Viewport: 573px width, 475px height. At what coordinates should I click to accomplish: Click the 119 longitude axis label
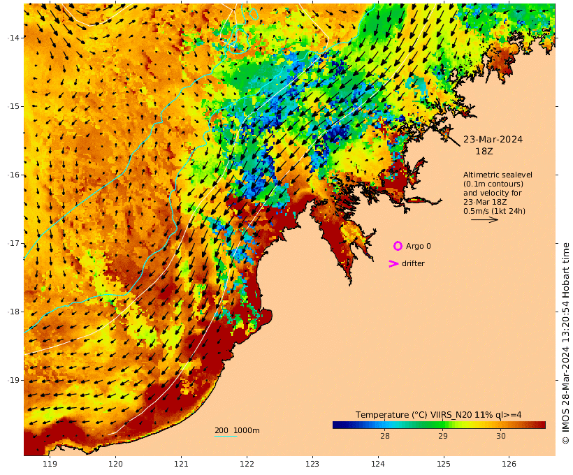click(50, 464)
